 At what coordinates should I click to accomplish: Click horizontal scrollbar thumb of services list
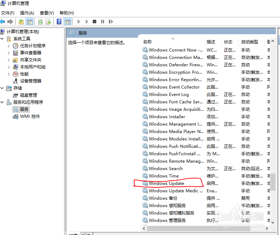[199, 228]
